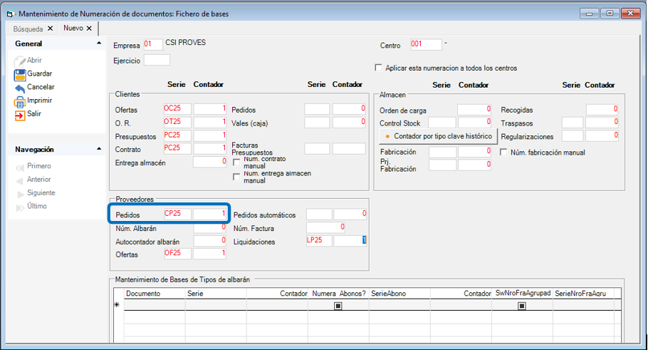This screenshot has height=350, width=648.
Task: Toggle Numera Abonos? checkbox in grid row
Action: [x=338, y=306]
